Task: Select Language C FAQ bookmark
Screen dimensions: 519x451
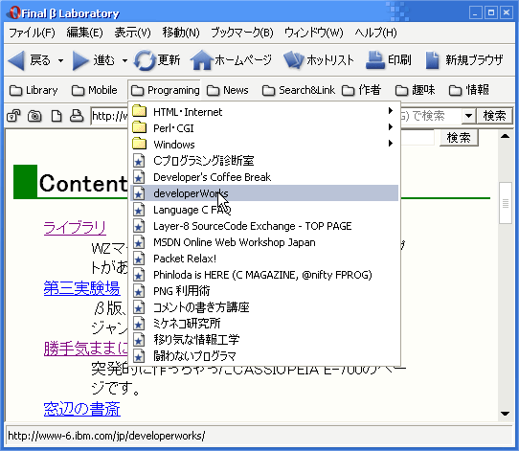Action: [264, 210]
